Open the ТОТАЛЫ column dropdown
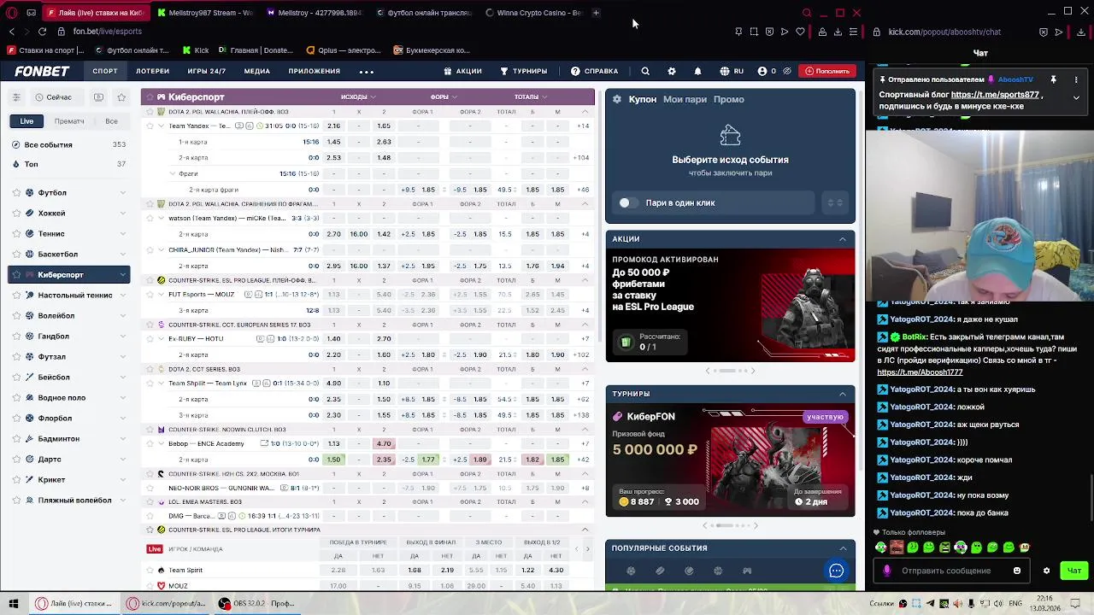1094x615 pixels. pyautogui.click(x=531, y=97)
